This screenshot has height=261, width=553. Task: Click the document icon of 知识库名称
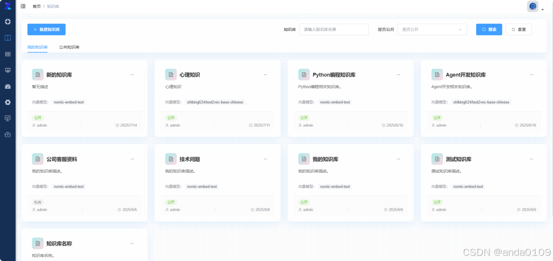[x=38, y=244]
